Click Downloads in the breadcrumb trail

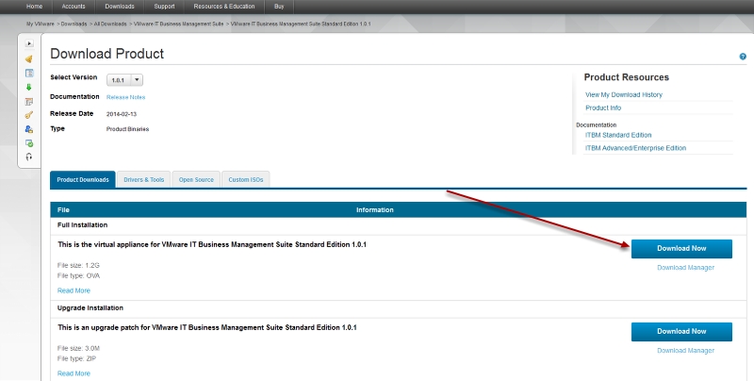pos(74,24)
